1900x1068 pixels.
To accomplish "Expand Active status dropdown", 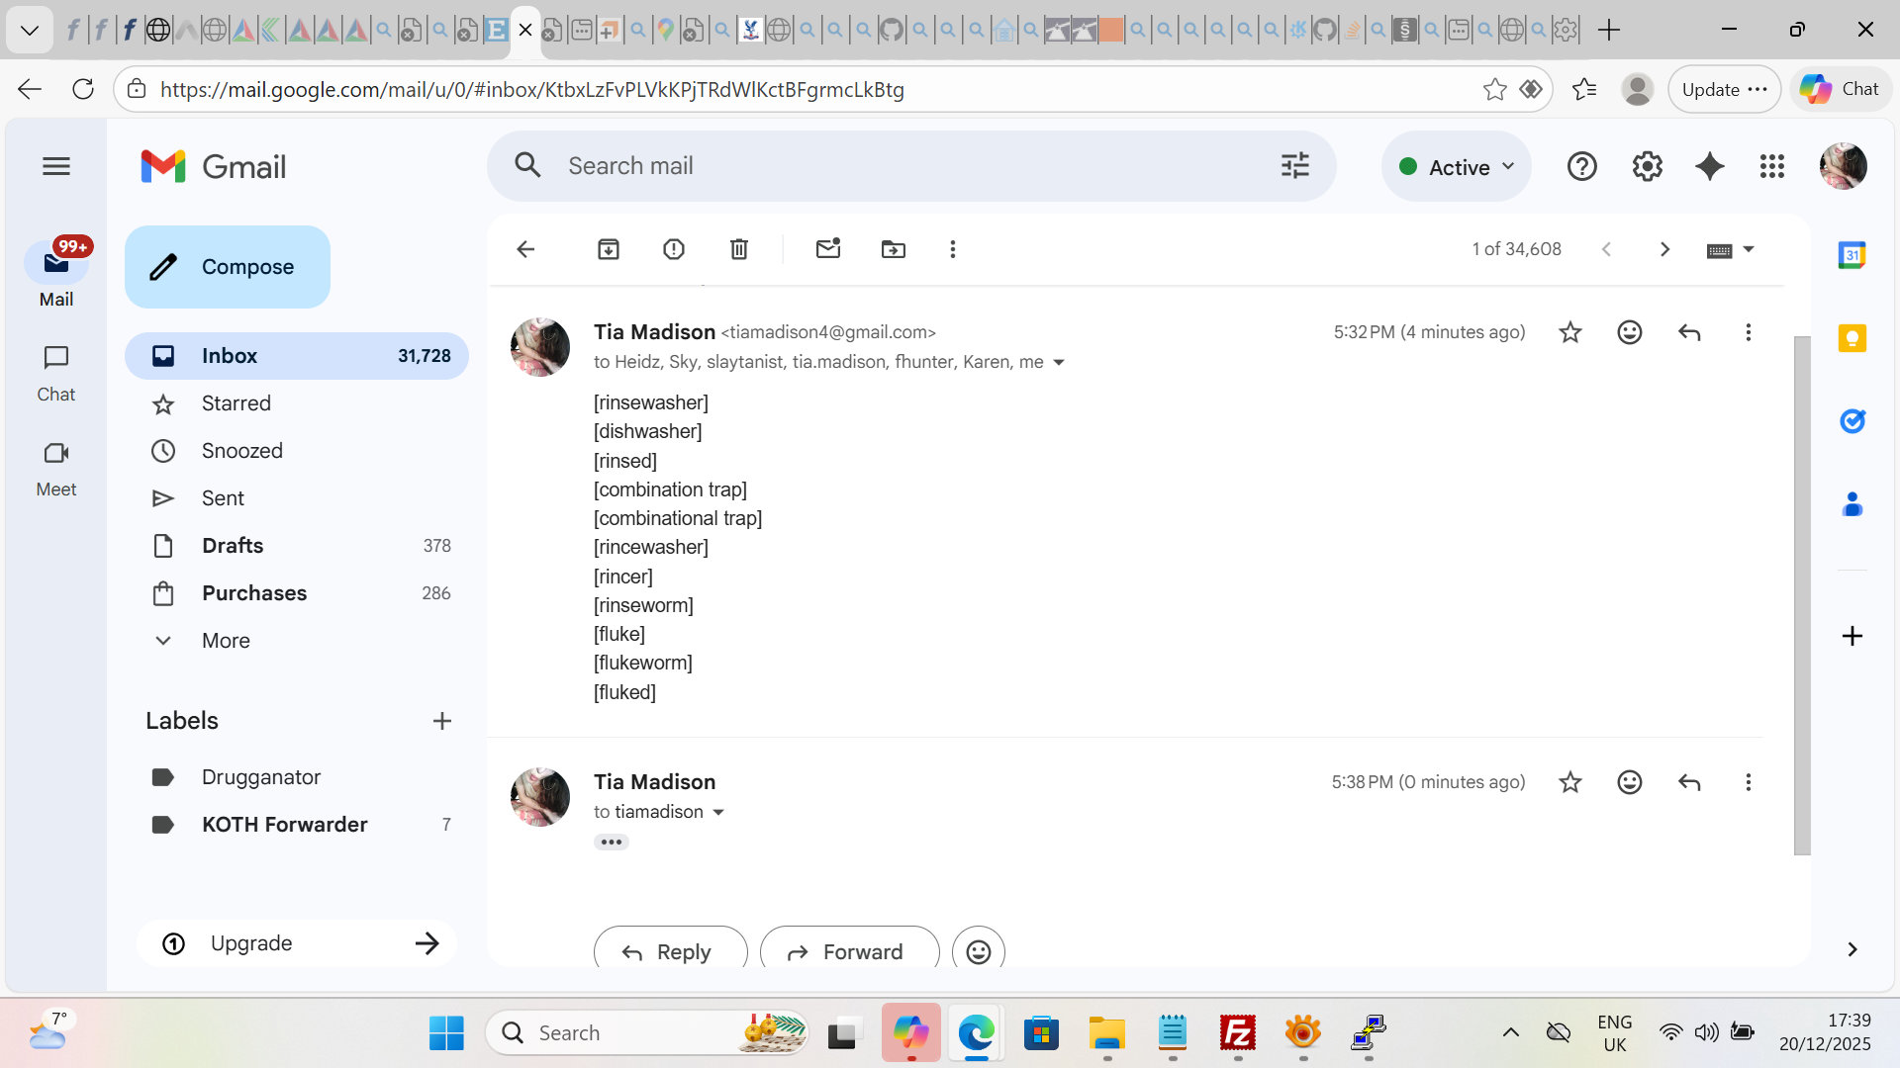I will [x=1457, y=167].
